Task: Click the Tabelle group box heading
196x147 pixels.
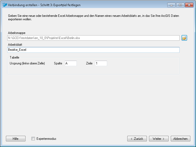Action: (14, 57)
